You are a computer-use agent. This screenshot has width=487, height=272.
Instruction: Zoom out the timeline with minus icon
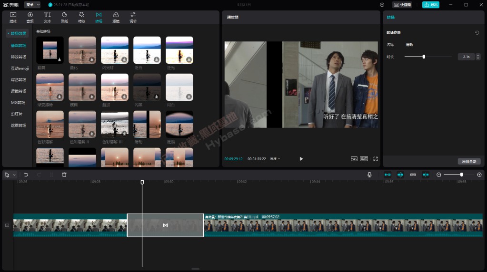click(438, 175)
